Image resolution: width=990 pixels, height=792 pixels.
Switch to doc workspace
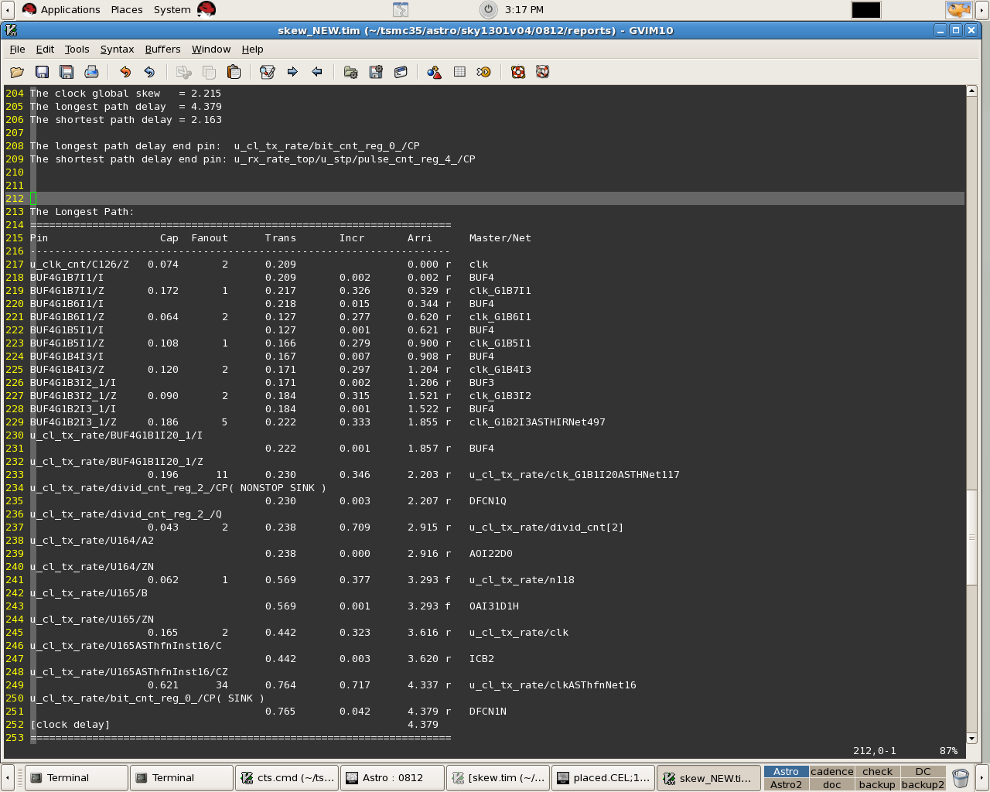point(831,784)
